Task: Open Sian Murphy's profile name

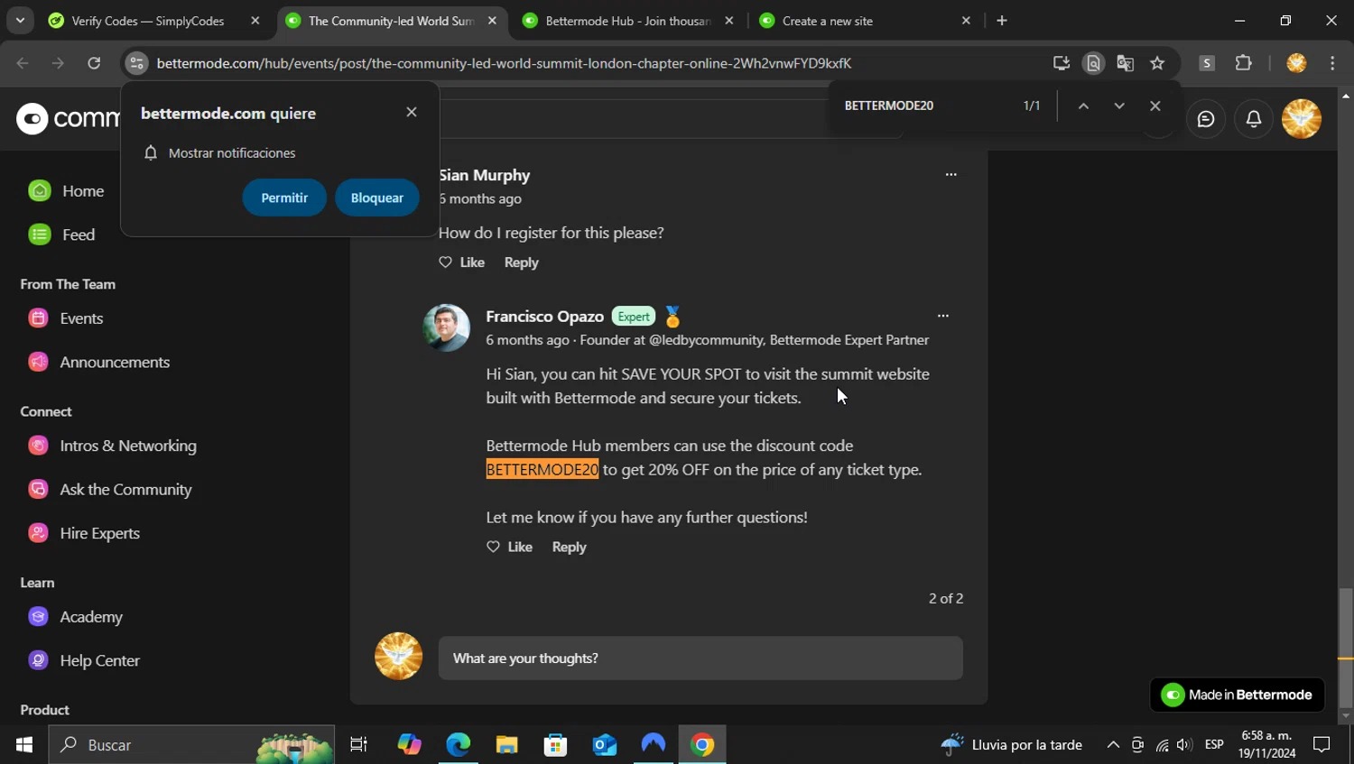Action: pyautogui.click(x=485, y=175)
